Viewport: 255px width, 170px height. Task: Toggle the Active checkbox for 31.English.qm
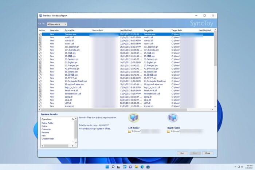pos(40,62)
